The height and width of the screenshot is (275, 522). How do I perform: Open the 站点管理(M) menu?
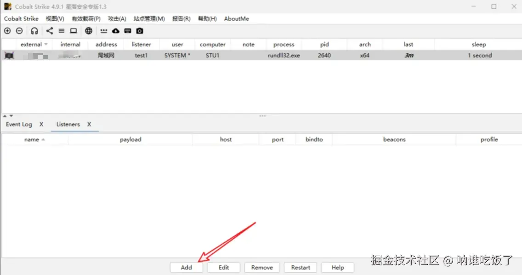point(149,19)
